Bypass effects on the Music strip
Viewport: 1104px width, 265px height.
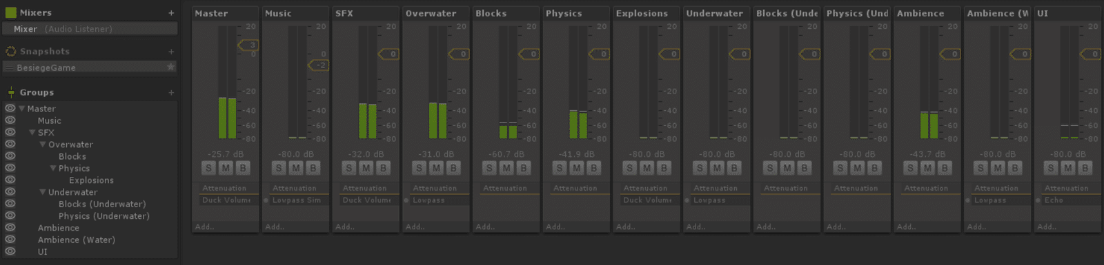(313, 168)
